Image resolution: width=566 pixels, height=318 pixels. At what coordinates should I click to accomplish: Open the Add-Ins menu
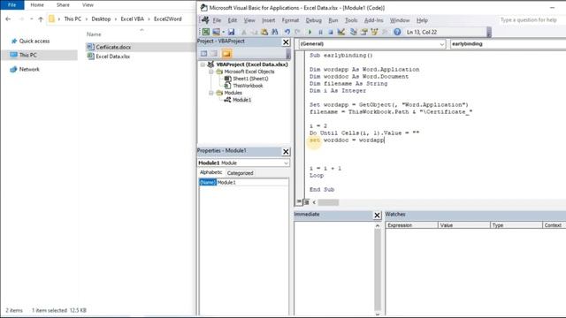pos(373,20)
